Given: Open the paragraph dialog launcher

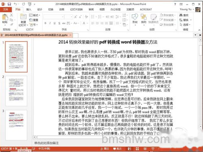Looking at the screenshot, I should click(128, 30).
